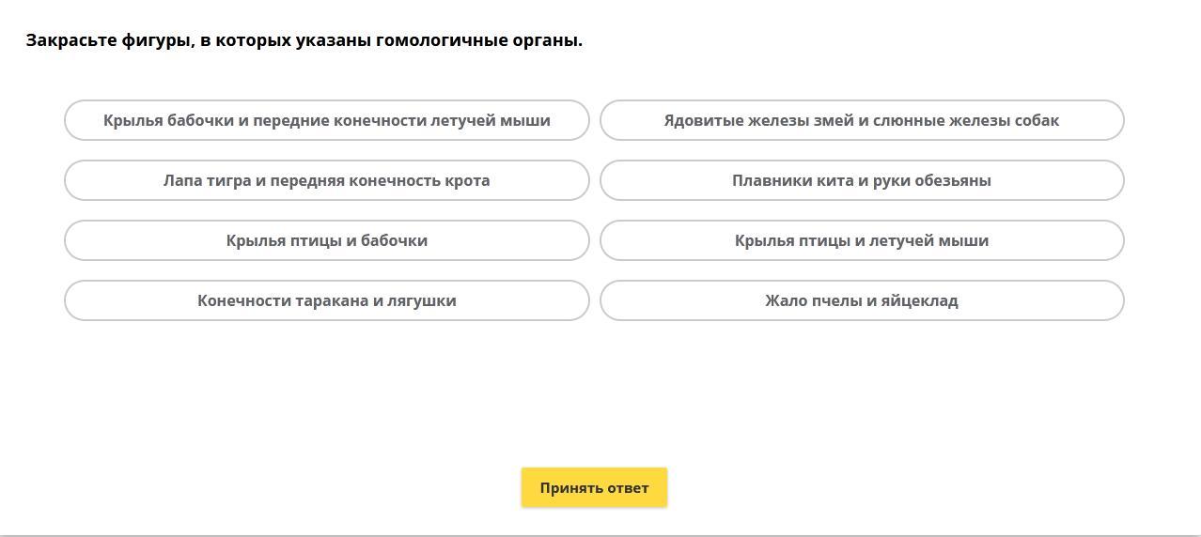Pick the whale fins and monkey hands pill
The height and width of the screenshot is (537, 1201).
[x=861, y=180]
